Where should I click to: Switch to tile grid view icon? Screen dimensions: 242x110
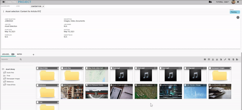pyautogui.click(x=205, y=60)
